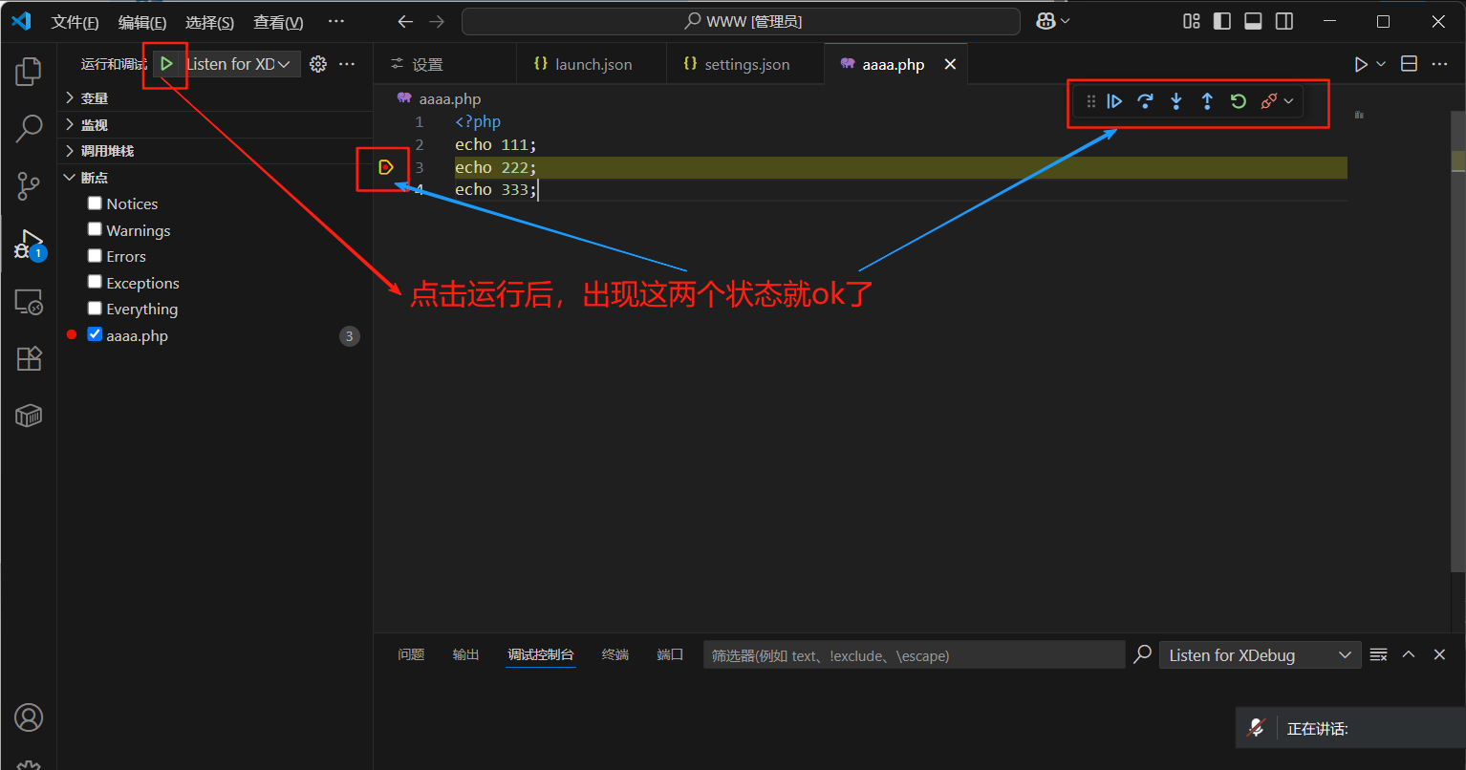This screenshot has height=770, width=1466.
Task: Open disconnect options dropdown arrow
Action: coord(1289,101)
